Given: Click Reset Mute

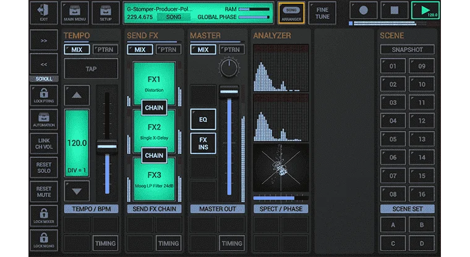Looking at the screenshot, I should tap(44, 192).
